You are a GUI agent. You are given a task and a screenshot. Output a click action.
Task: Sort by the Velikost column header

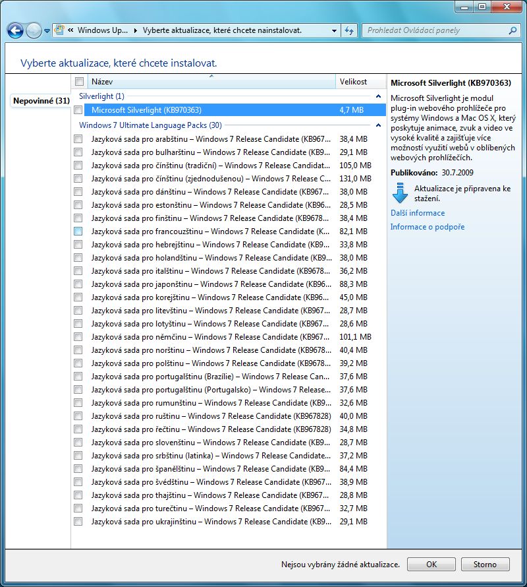click(360, 81)
